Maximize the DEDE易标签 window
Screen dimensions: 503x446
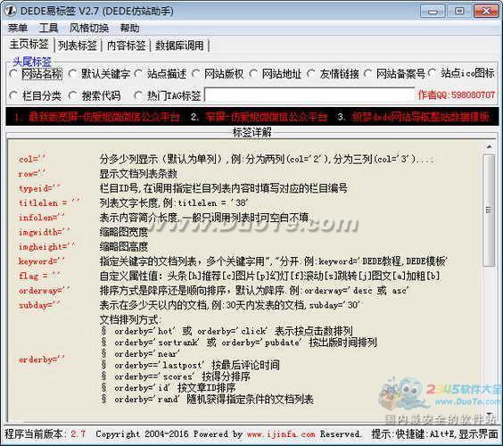(459, 12)
